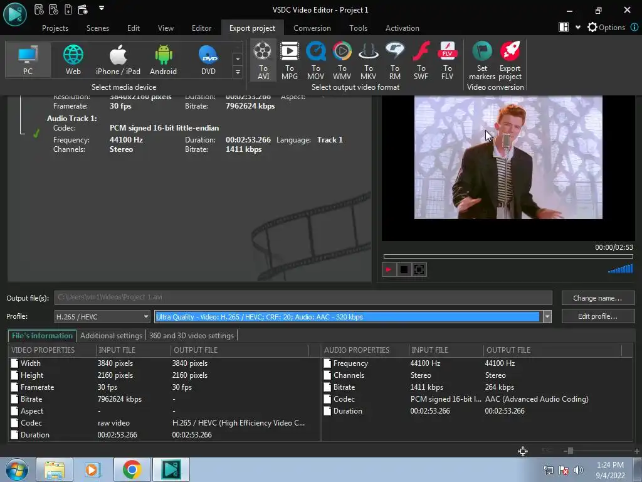642x482 pixels.
Task: Select Web as media device
Action: coord(73,60)
